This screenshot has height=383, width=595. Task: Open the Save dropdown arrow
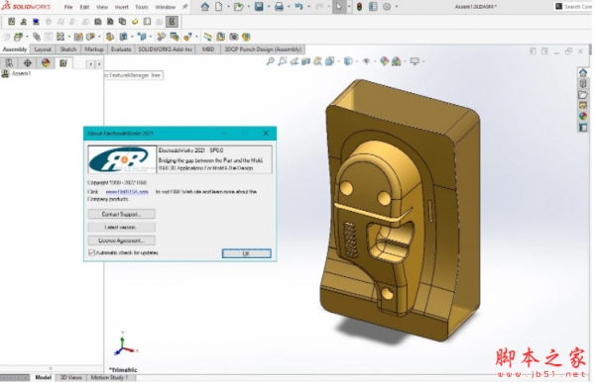pos(269,7)
